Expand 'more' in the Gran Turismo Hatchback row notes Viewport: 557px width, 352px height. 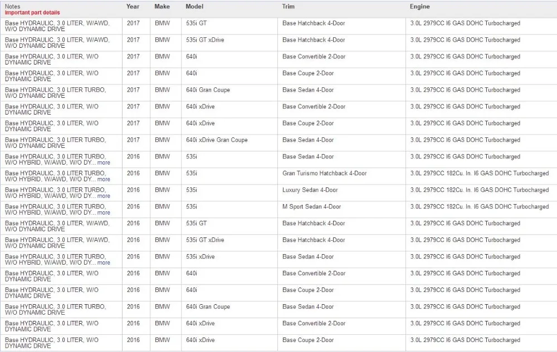[x=104, y=180]
